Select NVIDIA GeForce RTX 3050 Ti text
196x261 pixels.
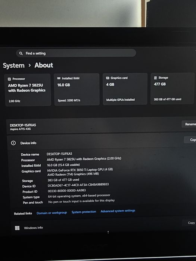80,170
